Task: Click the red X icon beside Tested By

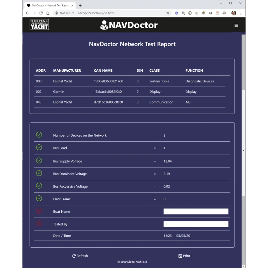Action: point(39,223)
